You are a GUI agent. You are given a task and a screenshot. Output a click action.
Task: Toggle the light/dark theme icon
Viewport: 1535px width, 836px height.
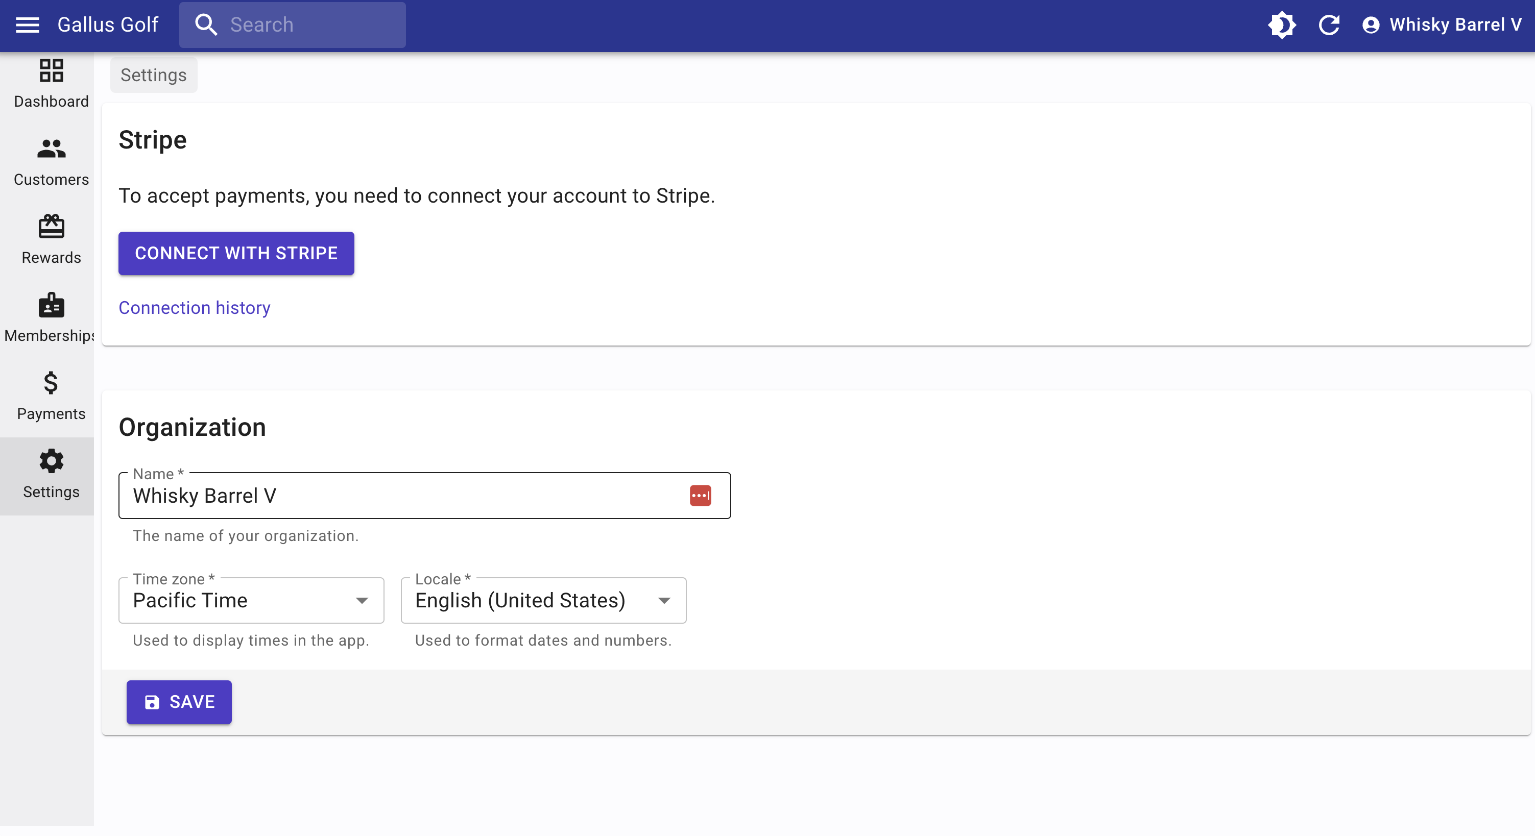pos(1282,25)
